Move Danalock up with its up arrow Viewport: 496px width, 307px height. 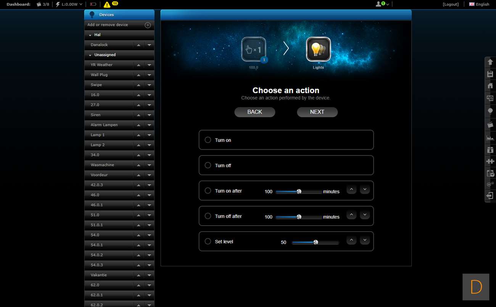coord(138,45)
